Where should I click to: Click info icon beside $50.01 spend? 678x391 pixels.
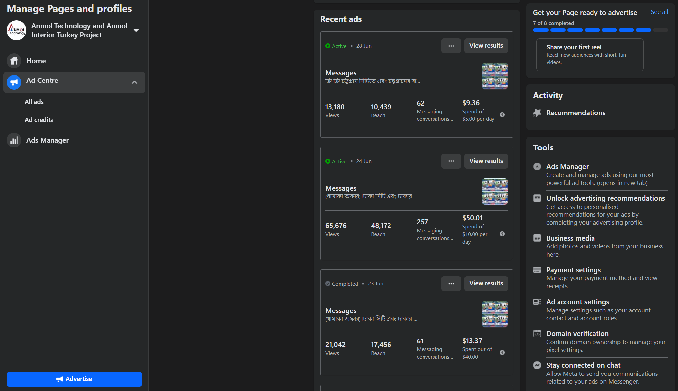point(502,234)
